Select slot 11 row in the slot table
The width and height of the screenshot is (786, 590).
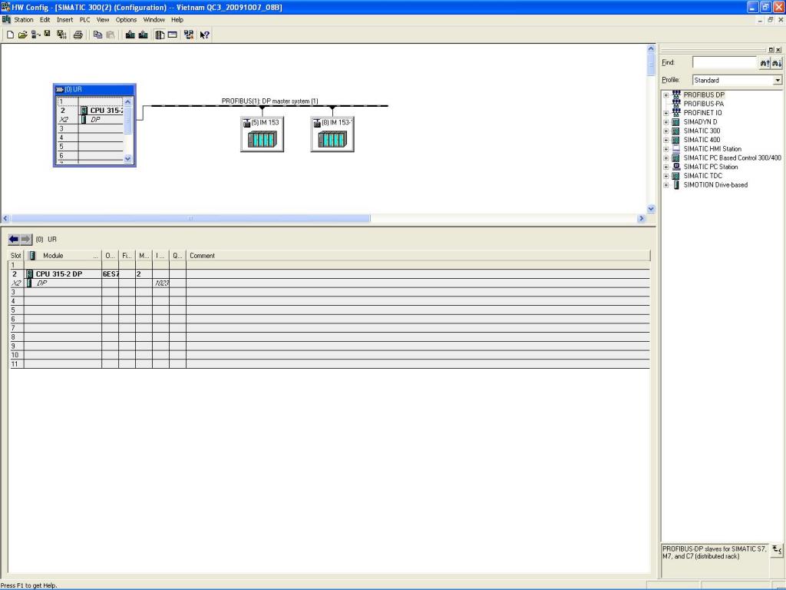point(329,363)
